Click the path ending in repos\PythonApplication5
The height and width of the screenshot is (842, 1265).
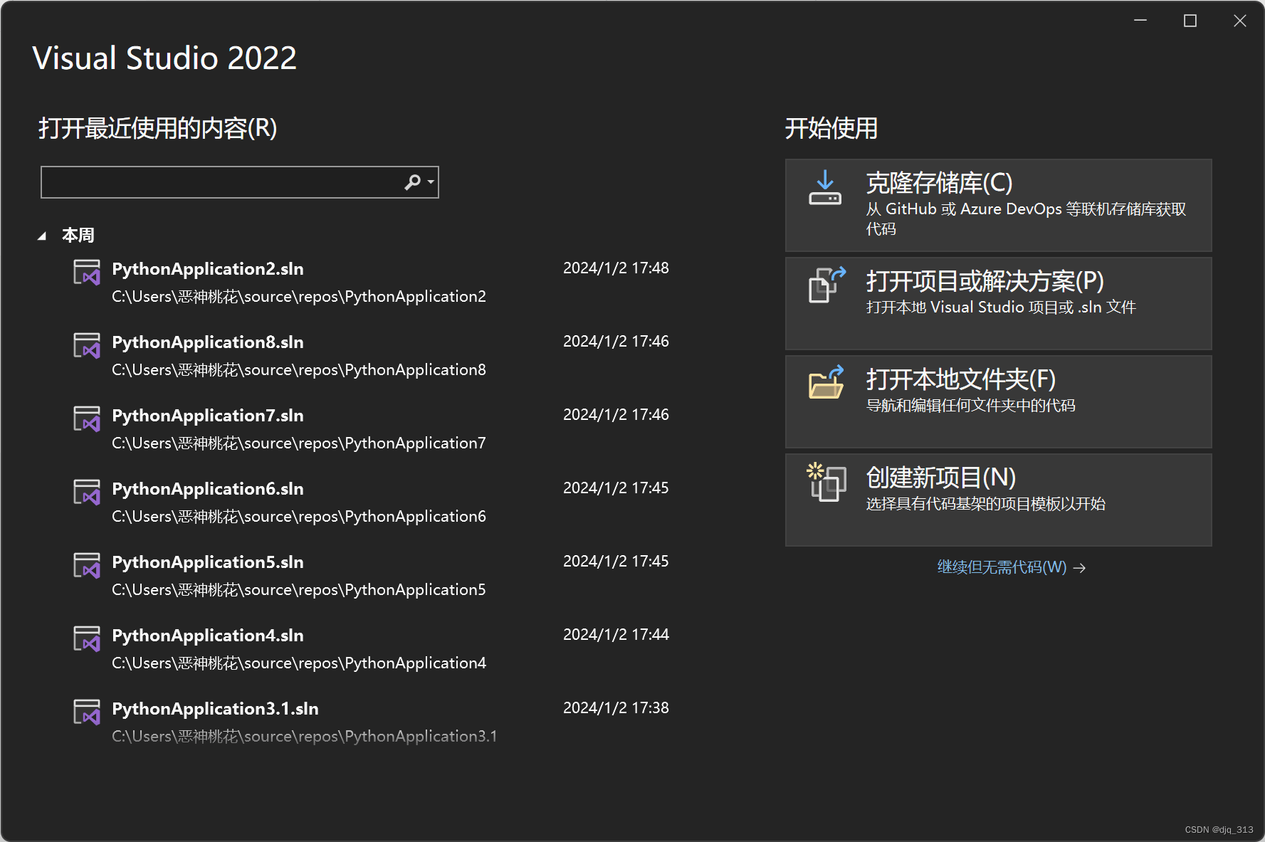[x=299, y=590]
